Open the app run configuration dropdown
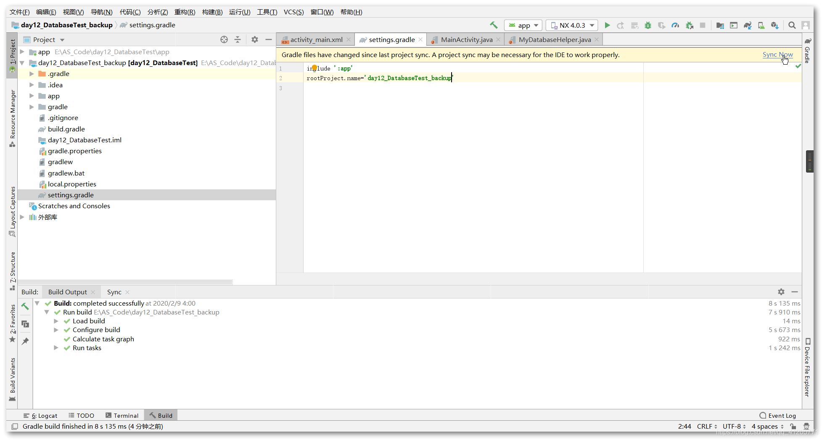 (523, 25)
